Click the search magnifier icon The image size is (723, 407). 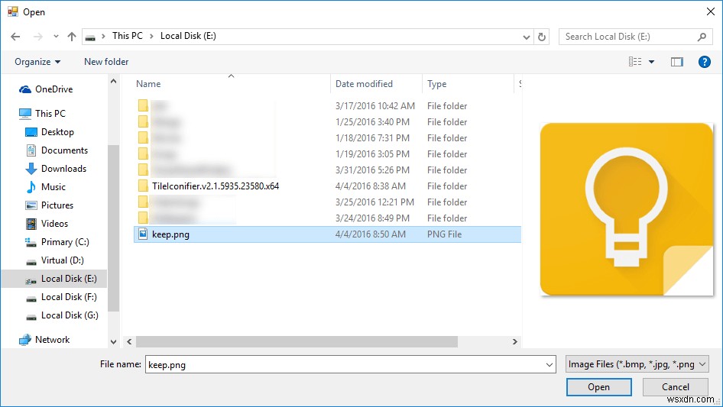click(702, 37)
